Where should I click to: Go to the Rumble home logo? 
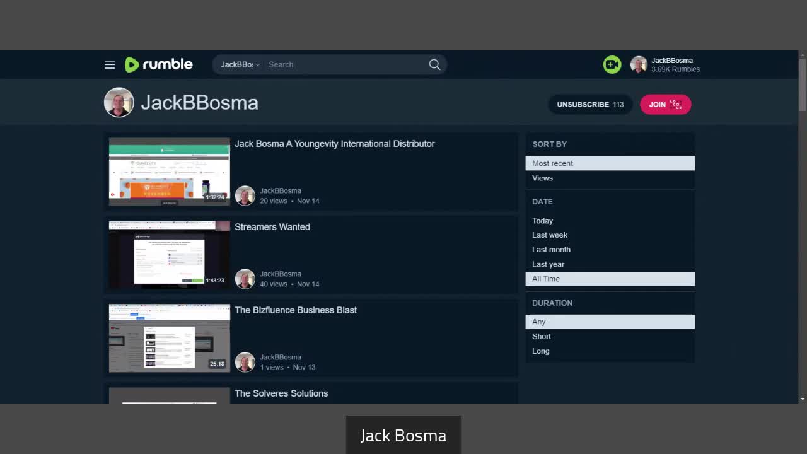point(159,64)
